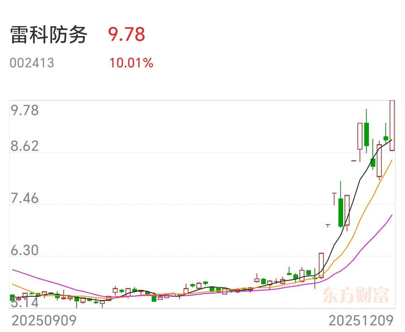Click the start date 20250909 label
Screen dimensions: 405x332
point(44,321)
